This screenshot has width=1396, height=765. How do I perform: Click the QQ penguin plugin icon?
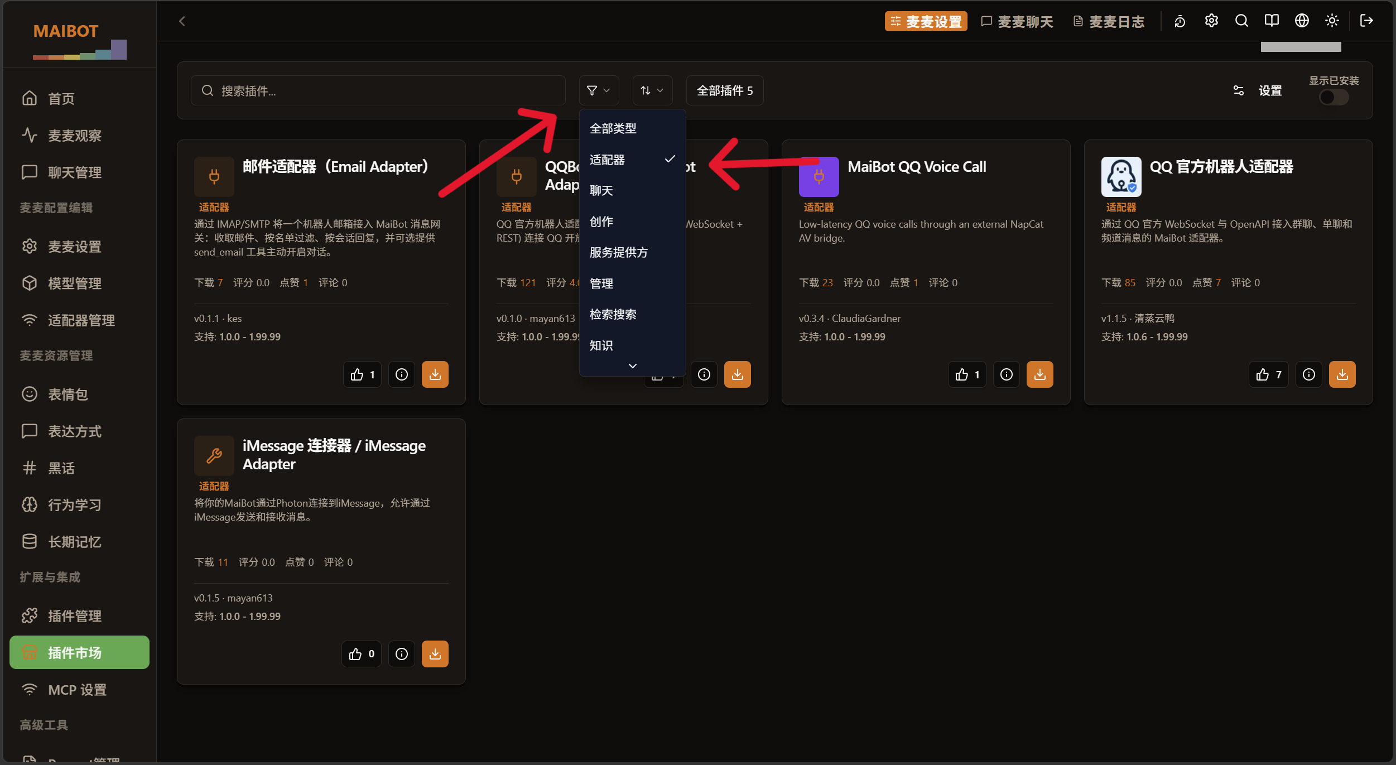pos(1121,177)
